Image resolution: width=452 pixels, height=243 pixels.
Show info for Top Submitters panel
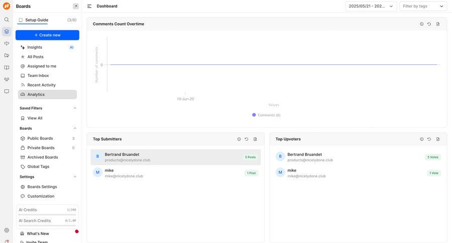click(239, 139)
